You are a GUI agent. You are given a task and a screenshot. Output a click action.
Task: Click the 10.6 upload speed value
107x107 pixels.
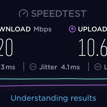pos(93,47)
